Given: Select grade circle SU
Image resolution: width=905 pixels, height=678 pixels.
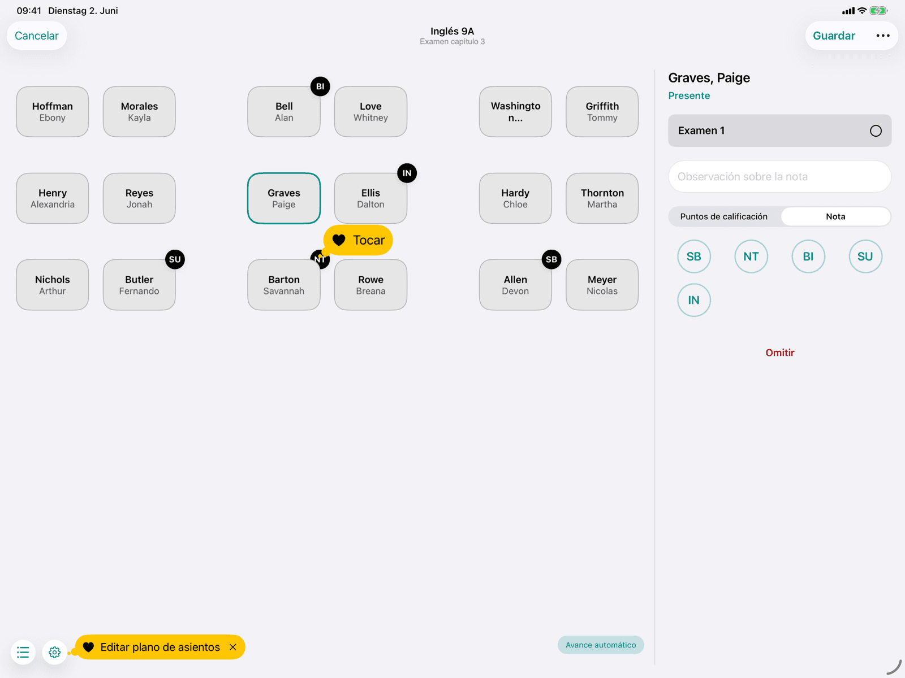Looking at the screenshot, I should [x=865, y=257].
